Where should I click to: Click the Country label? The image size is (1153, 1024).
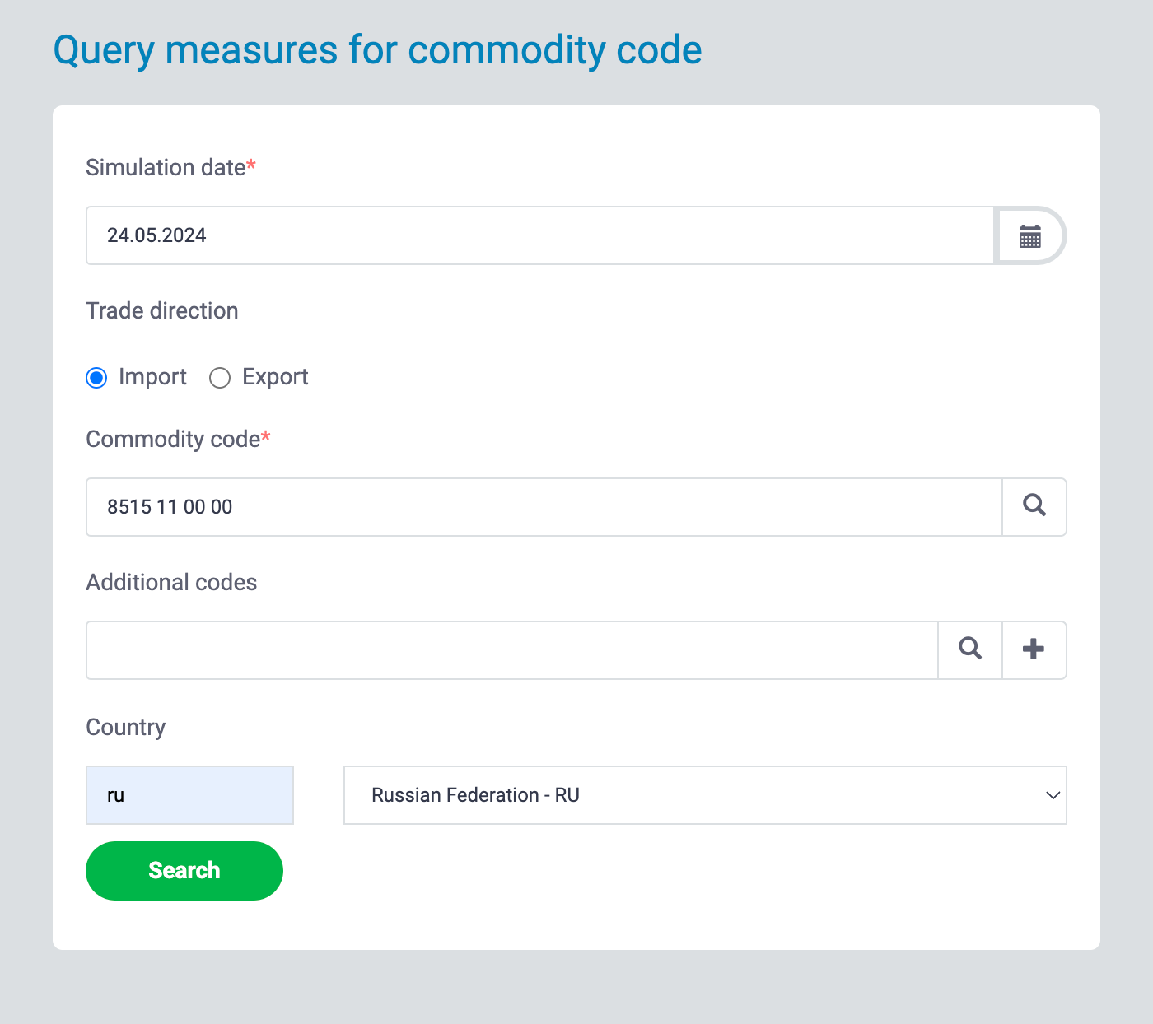[126, 727]
